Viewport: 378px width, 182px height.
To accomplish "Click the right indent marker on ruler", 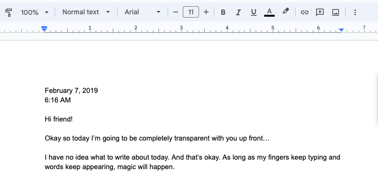I will click(341, 30).
